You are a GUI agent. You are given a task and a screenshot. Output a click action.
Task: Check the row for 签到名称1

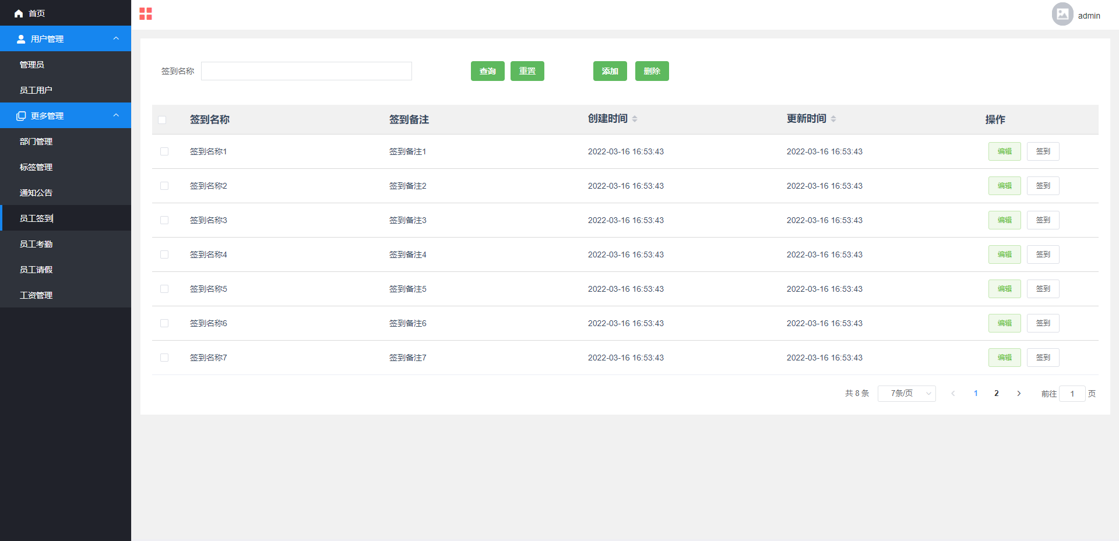[x=164, y=151]
